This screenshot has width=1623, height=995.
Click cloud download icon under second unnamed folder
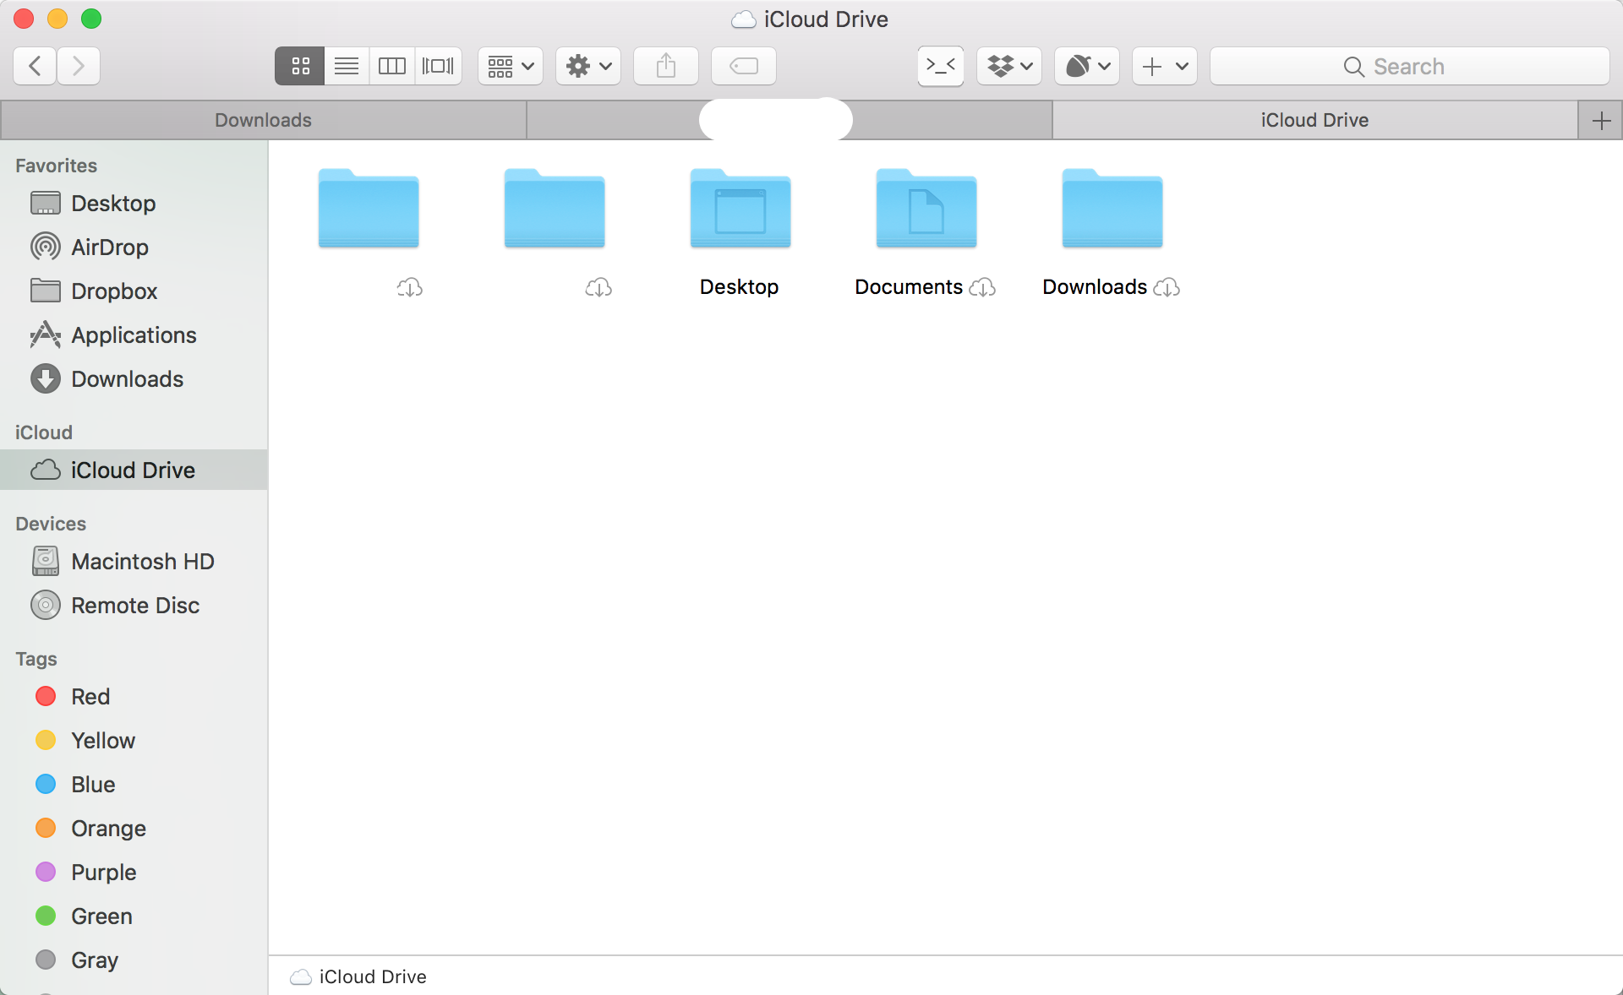pos(598,288)
